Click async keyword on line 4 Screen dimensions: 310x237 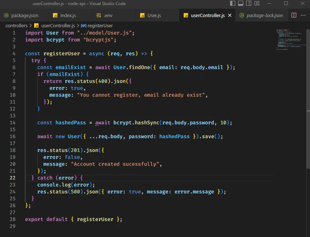[97, 54]
